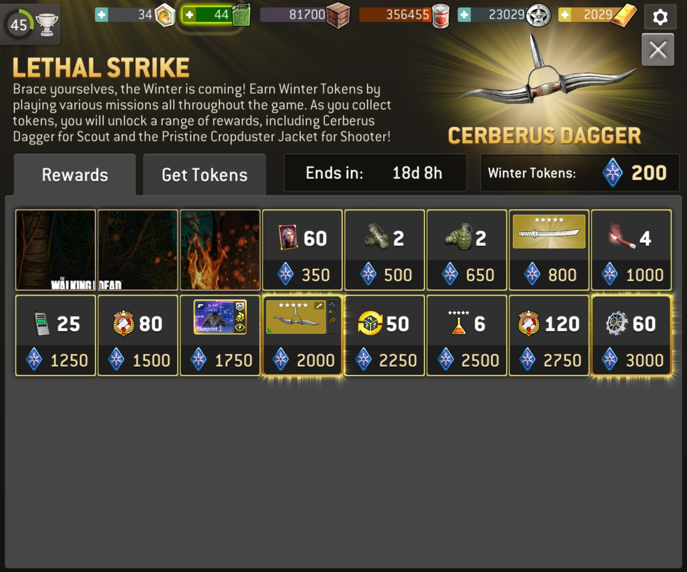The height and width of the screenshot is (572, 687).
Task: Pick the 25 radios reward tile
Action: click(x=56, y=335)
